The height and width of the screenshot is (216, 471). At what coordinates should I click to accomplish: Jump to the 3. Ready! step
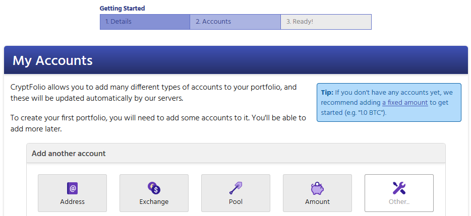coord(326,22)
